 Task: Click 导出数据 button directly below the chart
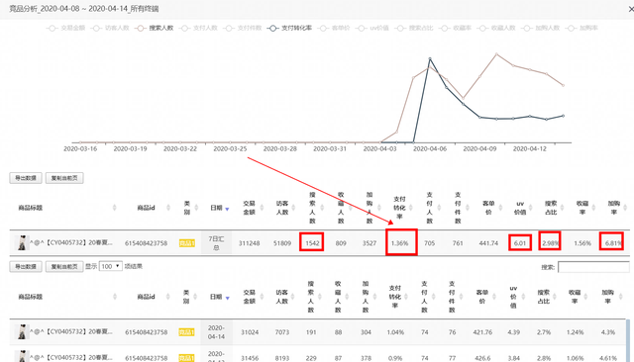pyautogui.click(x=26, y=178)
